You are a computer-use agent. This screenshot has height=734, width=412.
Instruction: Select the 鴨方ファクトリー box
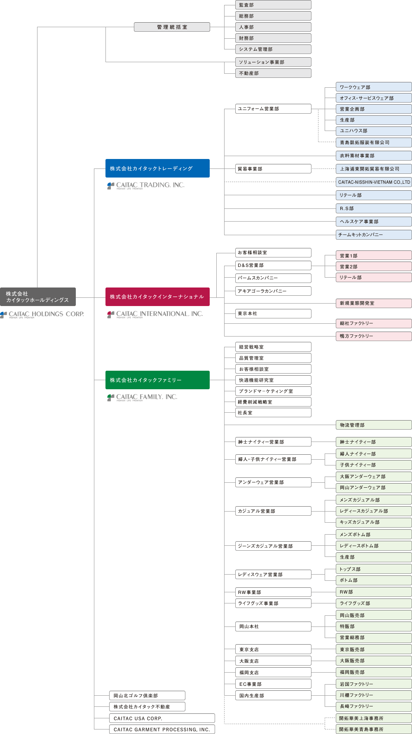pyautogui.click(x=374, y=336)
